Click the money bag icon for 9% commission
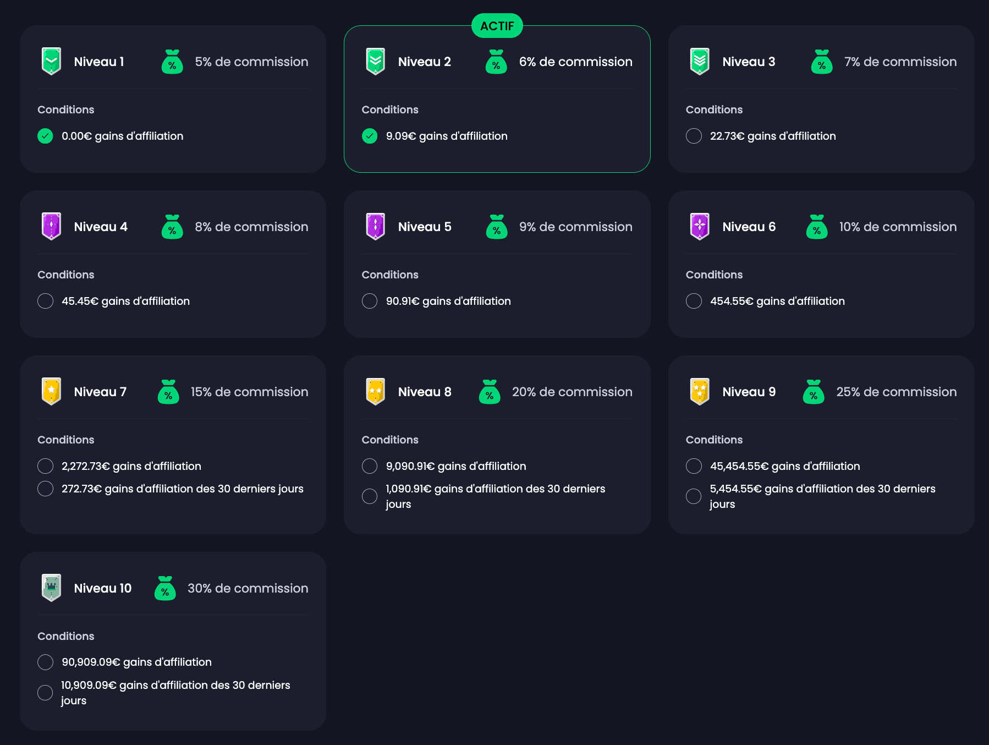 (497, 227)
